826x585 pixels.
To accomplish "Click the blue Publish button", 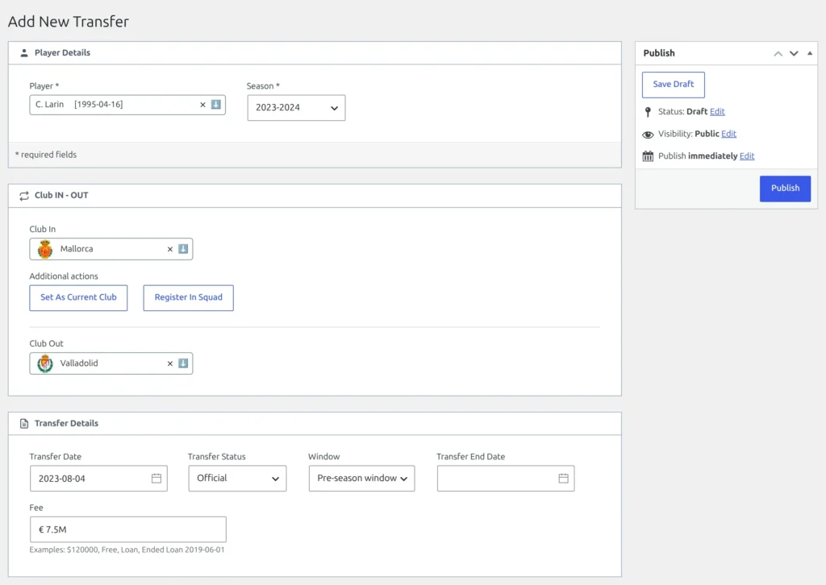I will (x=785, y=189).
